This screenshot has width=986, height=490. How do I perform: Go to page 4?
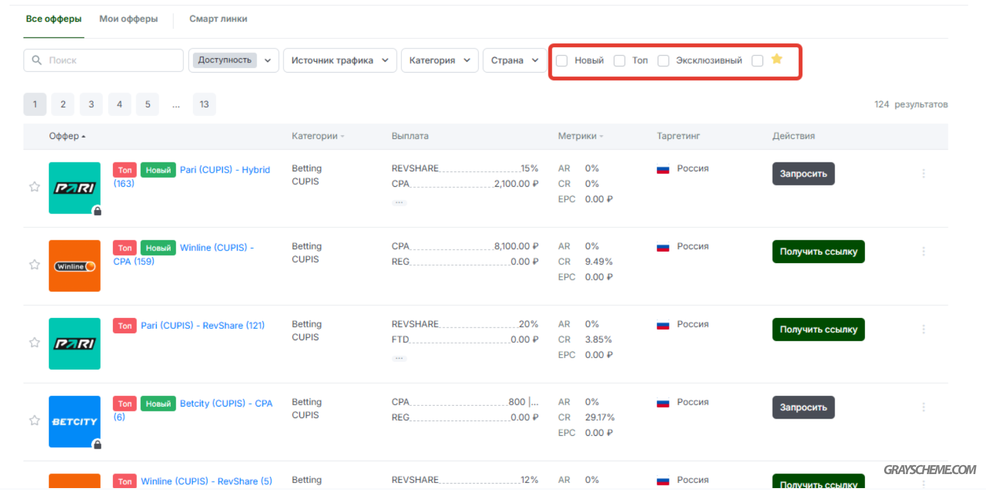(119, 104)
